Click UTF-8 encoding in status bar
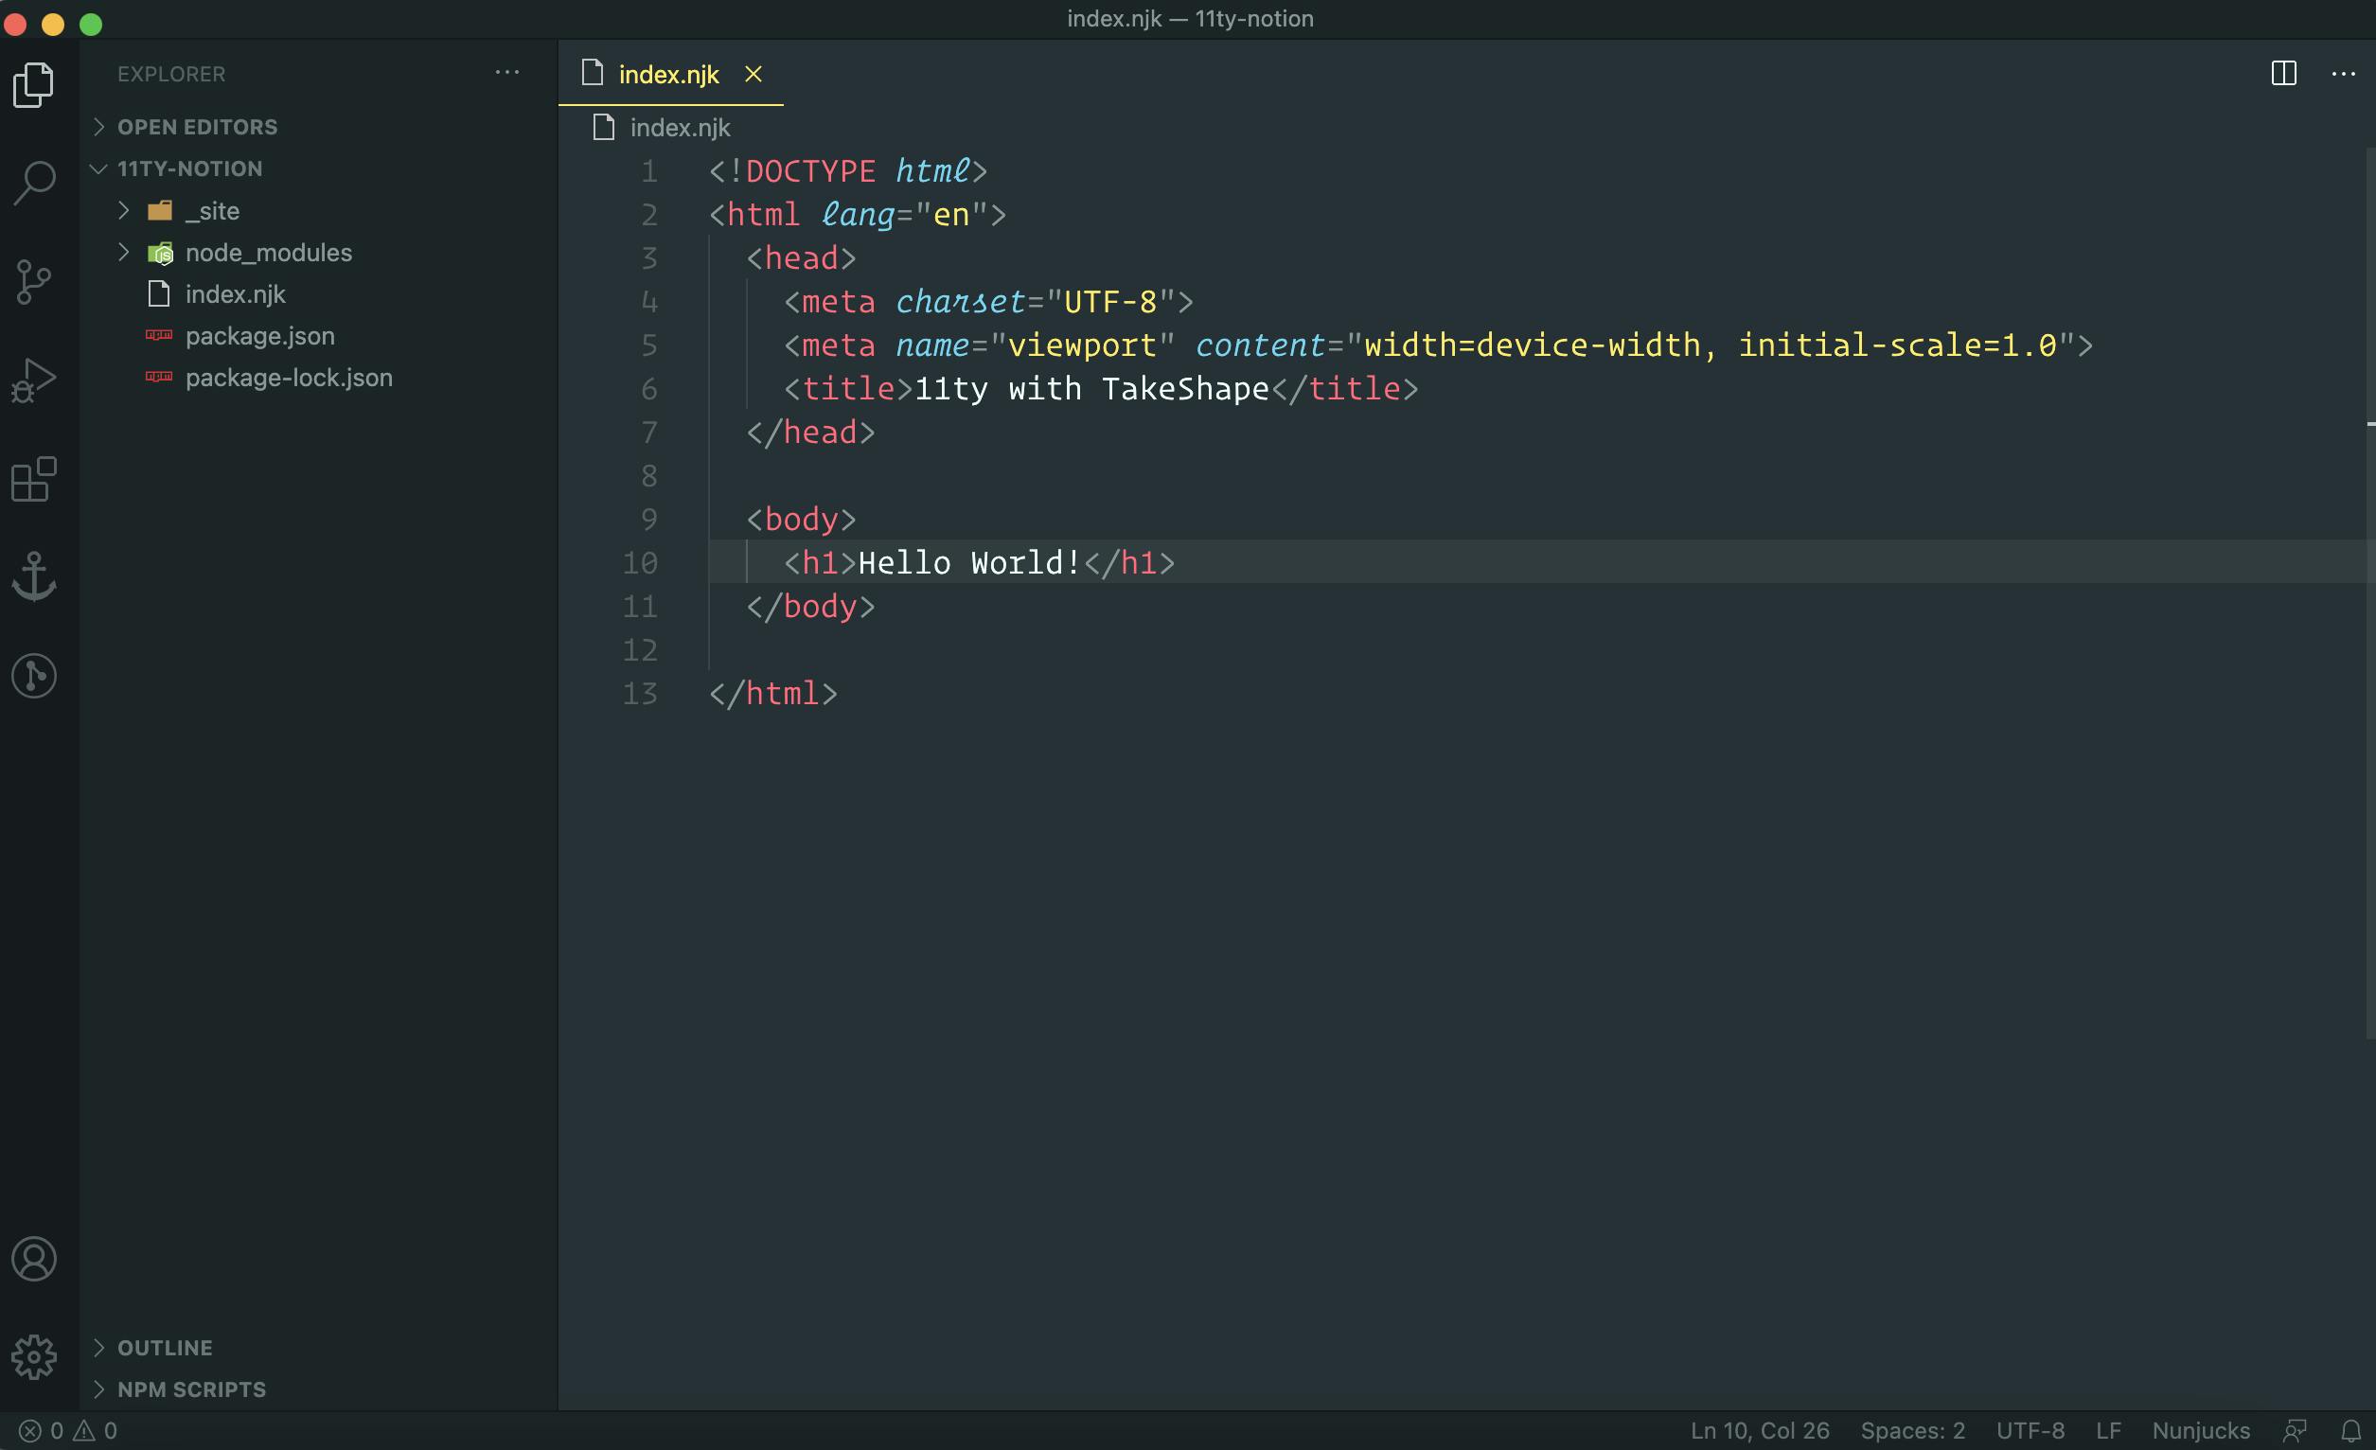The width and height of the screenshot is (2376, 1450). [2030, 1431]
